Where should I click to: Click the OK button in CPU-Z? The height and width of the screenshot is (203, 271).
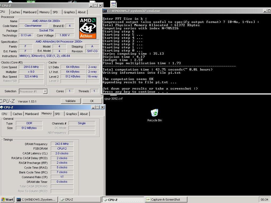[92, 101]
